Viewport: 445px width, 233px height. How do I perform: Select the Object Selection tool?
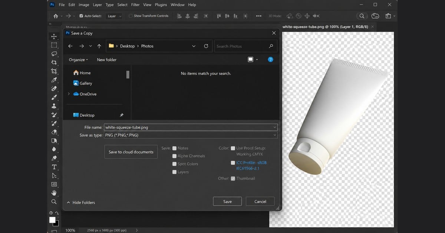click(54, 63)
